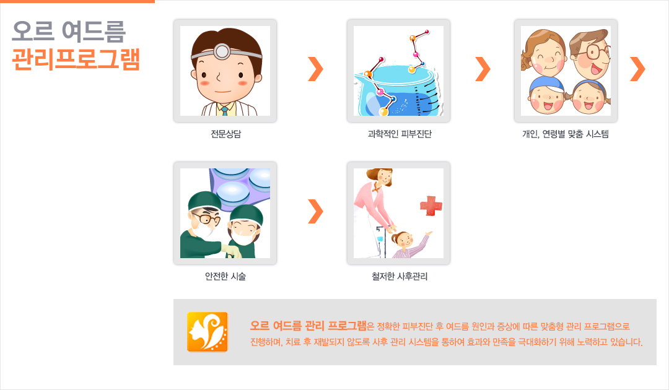
Task: Click the red cross symbol in aftercare image
Action: (431, 206)
